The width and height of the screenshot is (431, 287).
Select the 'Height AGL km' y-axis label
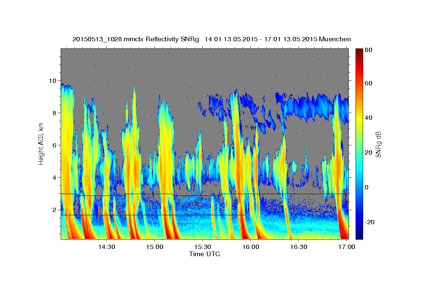coord(41,144)
